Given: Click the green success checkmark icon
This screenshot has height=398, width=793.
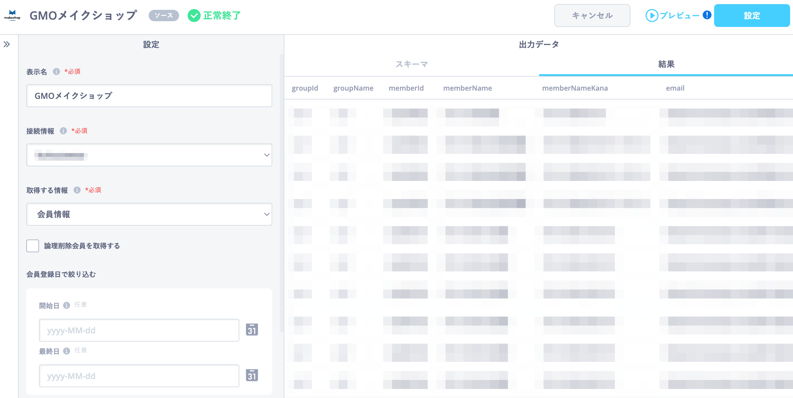Looking at the screenshot, I should coord(194,16).
